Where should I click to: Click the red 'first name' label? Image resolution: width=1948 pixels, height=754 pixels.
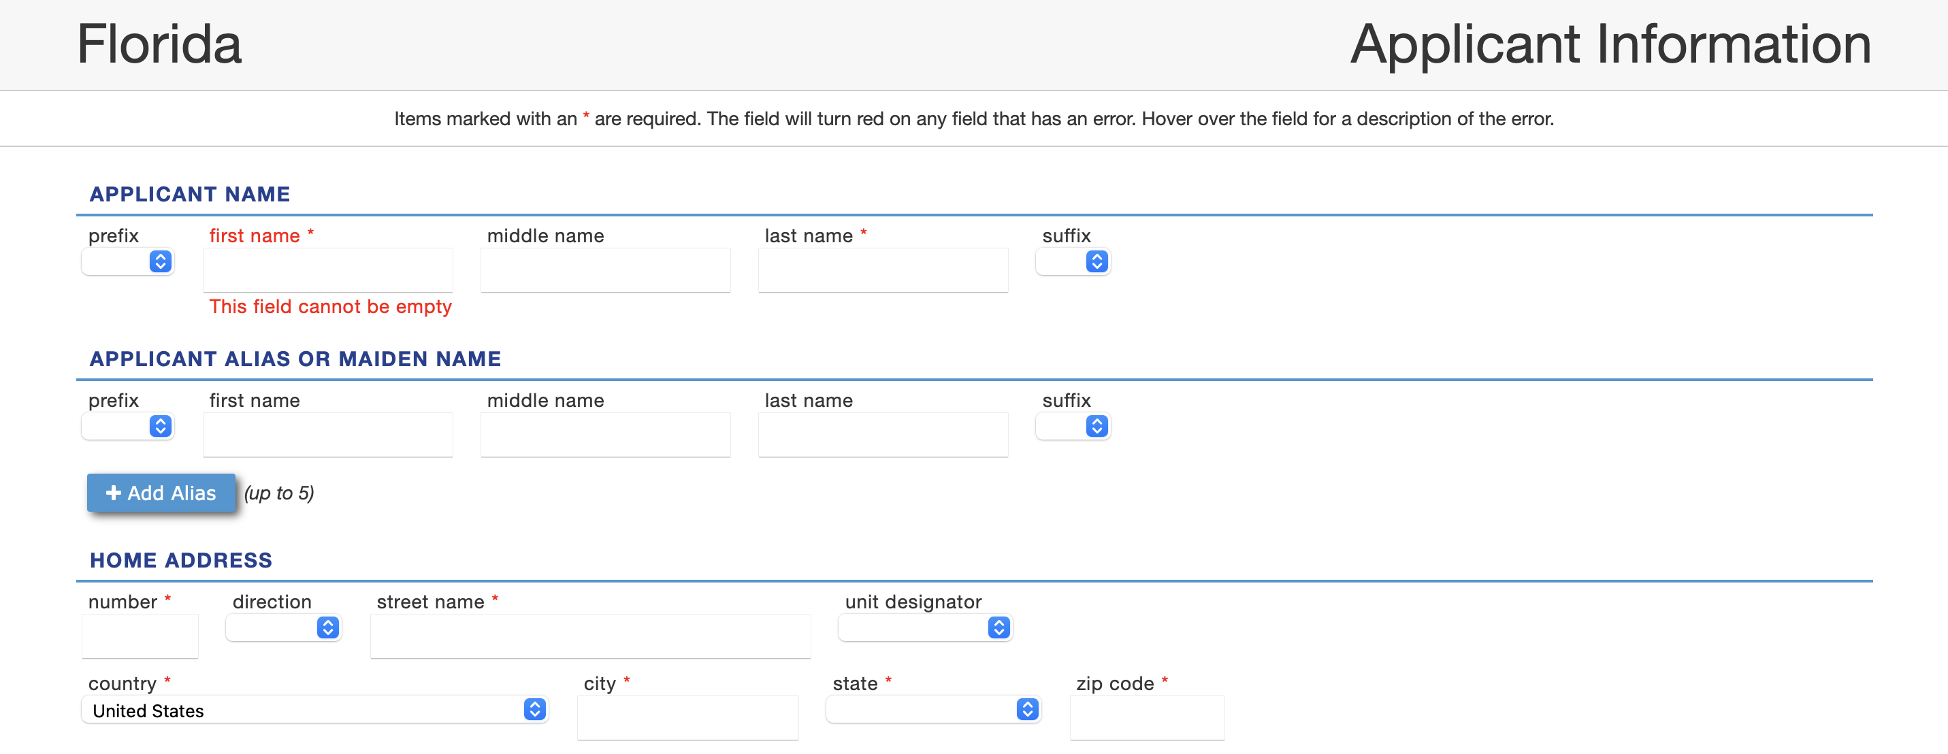pos(255,236)
